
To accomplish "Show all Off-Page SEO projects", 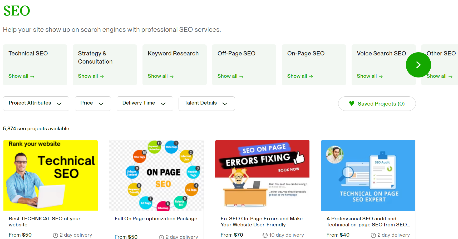I will click(x=227, y=76).
